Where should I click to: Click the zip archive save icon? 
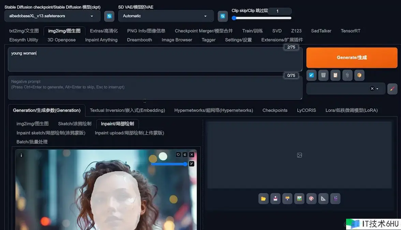pyautogui.click(x=287, y=199)
